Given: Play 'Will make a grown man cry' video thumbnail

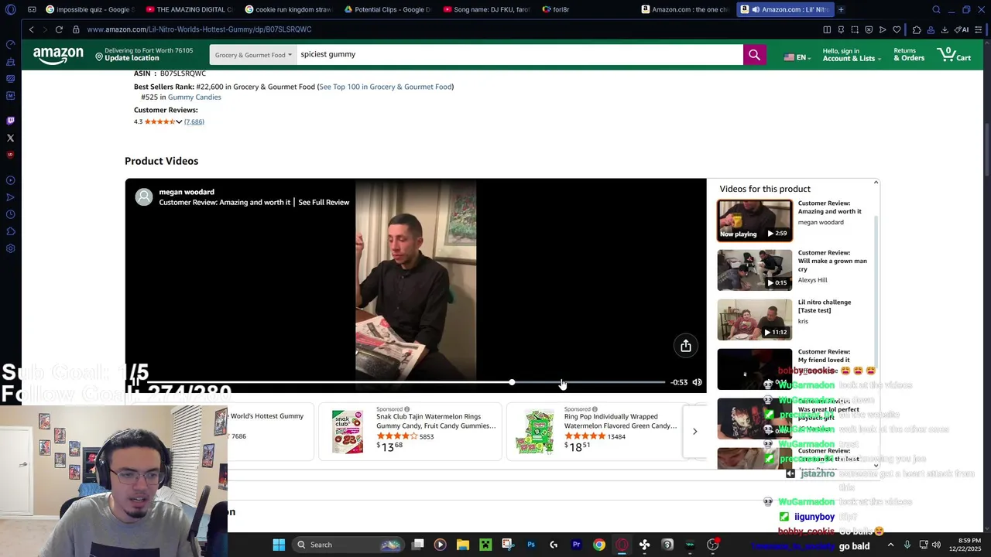Looking at the screenshot, I should (755, 269).
